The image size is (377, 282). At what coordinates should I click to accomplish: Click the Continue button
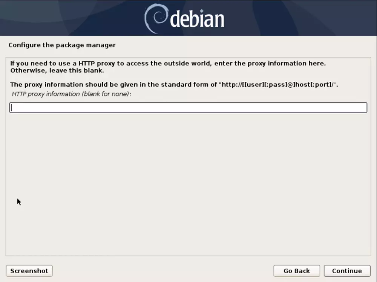pyautogui.click(x=347, y=271)
